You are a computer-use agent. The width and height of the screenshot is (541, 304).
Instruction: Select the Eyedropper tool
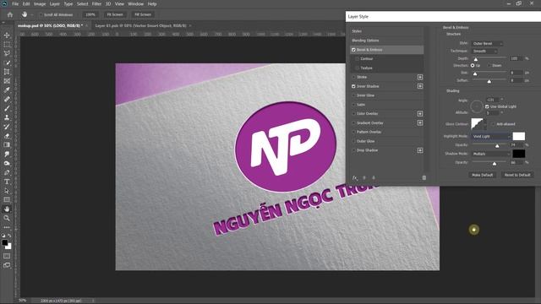[7, 90]
